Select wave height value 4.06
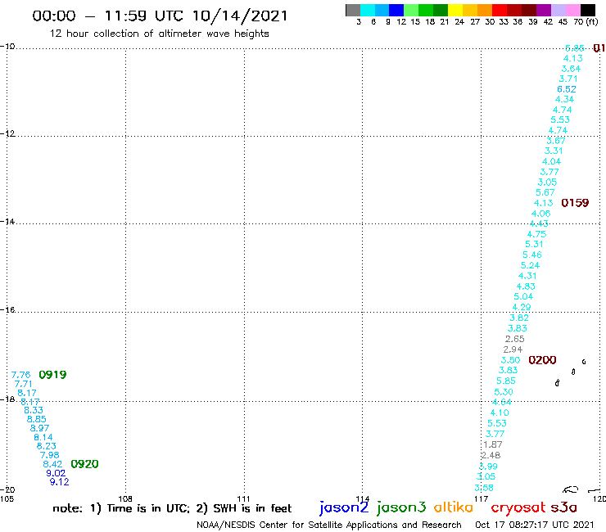 (x=540, y=214)
